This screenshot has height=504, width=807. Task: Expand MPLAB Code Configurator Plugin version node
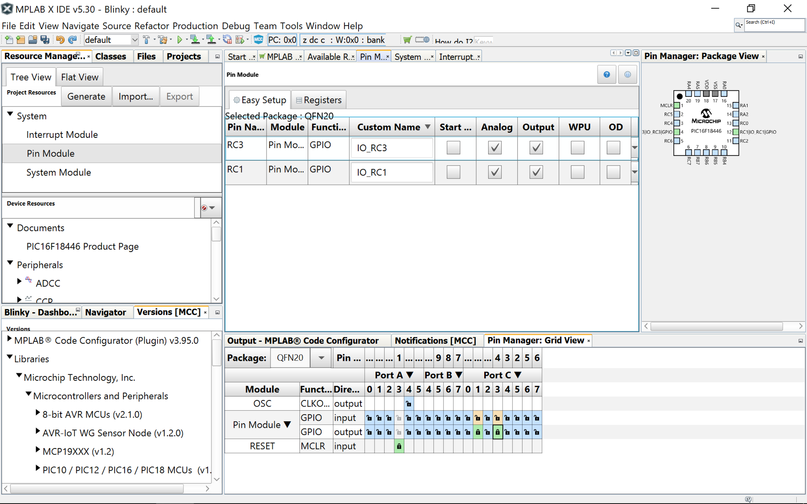click(10, 339)
